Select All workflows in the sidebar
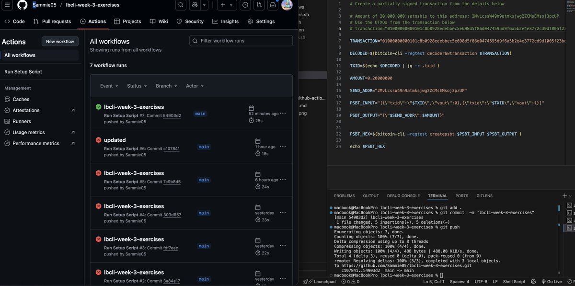 (x=40, y=55)
